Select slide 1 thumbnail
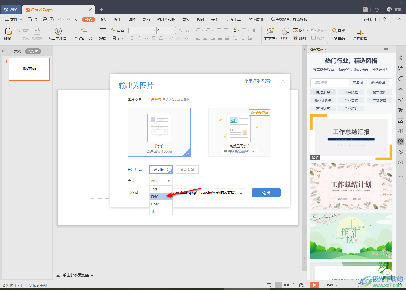406x290 pixels. pyautogui.click(x=29, y=69)
